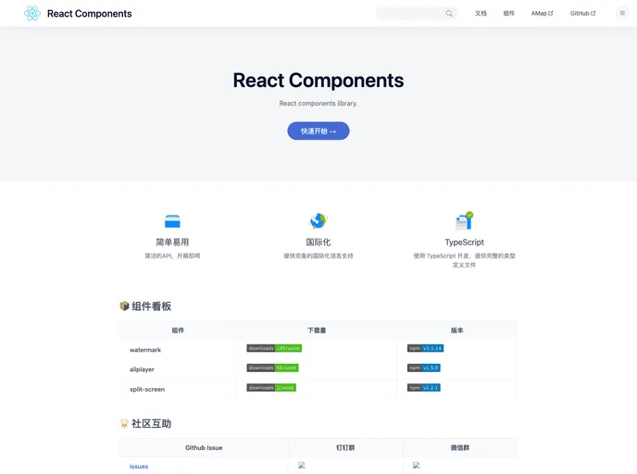Screen dimensions: 637x474
Task: Click the 下载量 column header
Action: pos(317,331)
